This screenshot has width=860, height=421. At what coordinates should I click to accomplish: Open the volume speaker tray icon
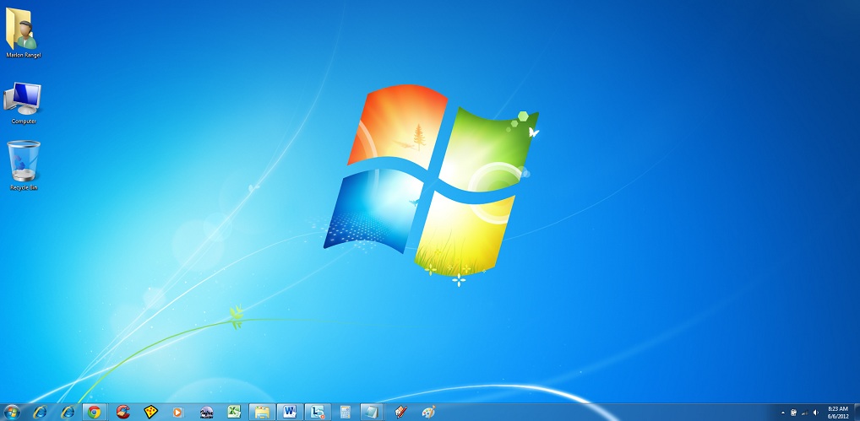pos(815,413)
